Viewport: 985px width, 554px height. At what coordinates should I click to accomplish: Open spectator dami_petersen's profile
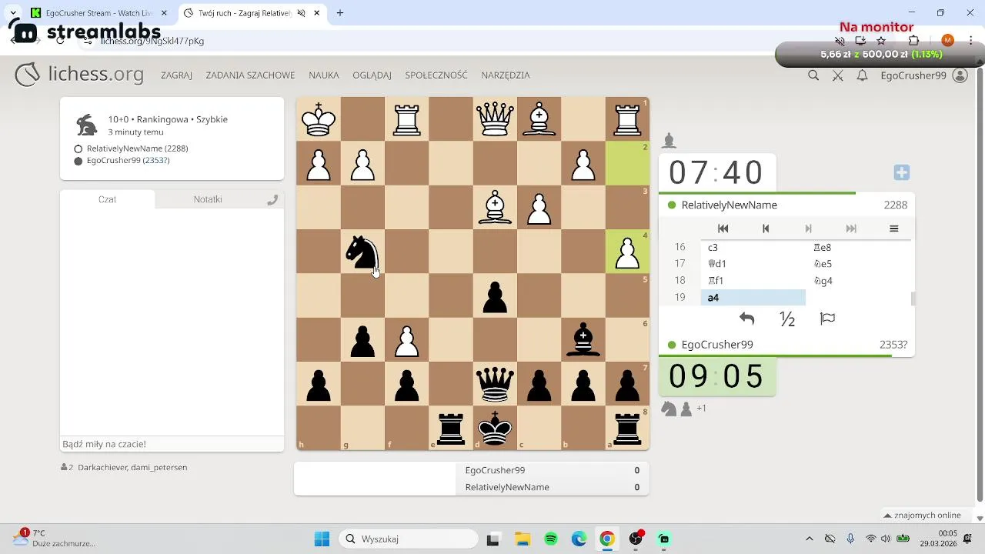(x=158, y=467)
